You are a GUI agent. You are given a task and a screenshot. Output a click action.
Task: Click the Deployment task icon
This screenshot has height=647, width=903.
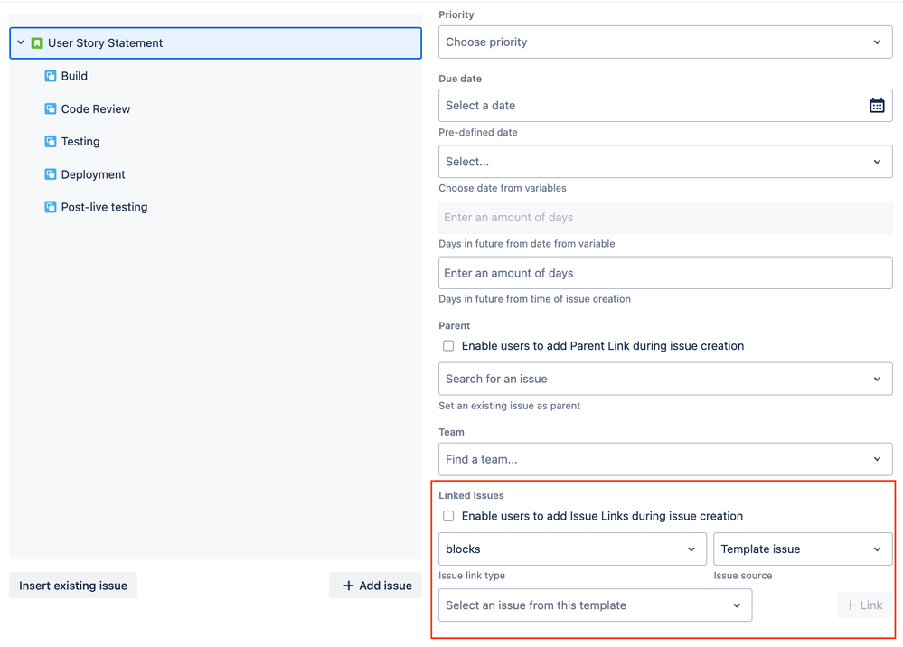pos(50,173)
